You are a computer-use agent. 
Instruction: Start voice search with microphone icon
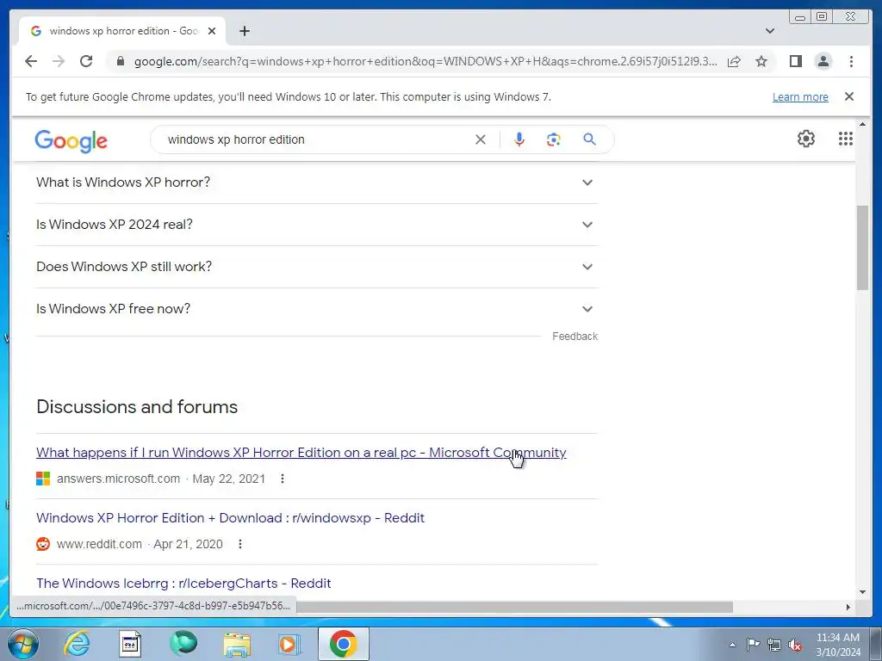pyautogui.click(x=519, y=139)
